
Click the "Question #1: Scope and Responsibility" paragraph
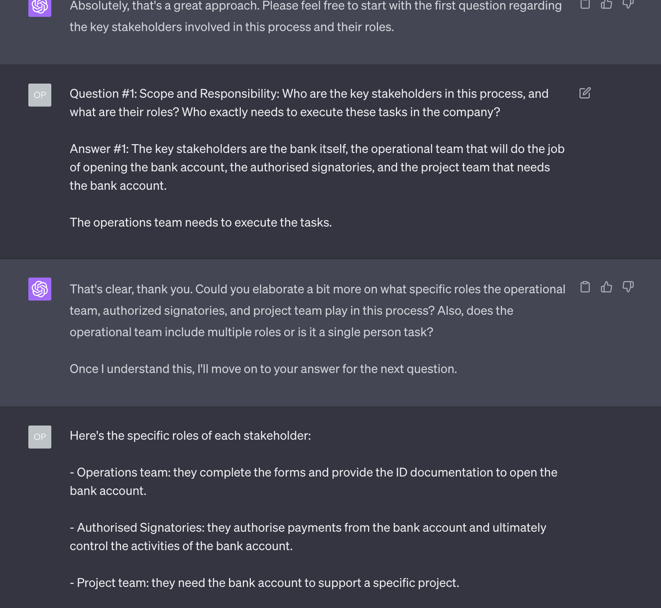[x=309, y=103]
